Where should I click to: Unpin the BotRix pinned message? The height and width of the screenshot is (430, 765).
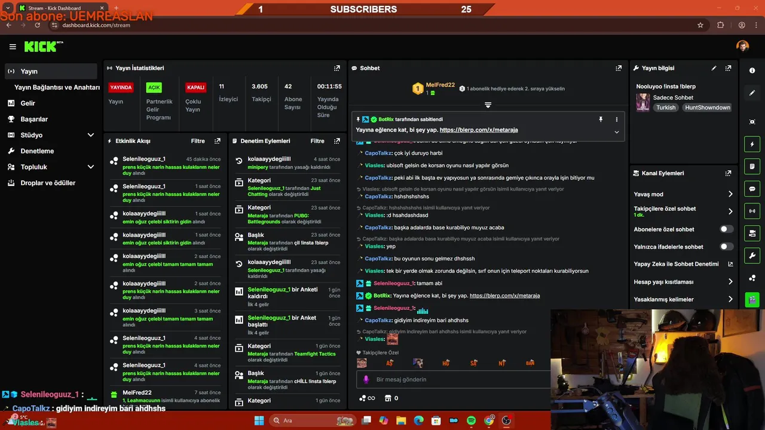point(601,119)
